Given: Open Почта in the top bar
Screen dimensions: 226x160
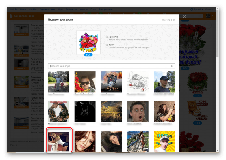Looking at the screenshot, I should (23, 9).
